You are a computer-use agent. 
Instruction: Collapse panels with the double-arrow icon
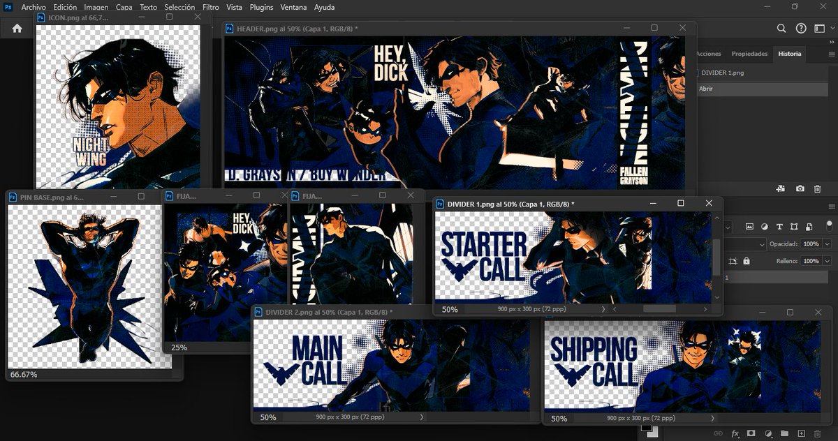pos(831,43)
